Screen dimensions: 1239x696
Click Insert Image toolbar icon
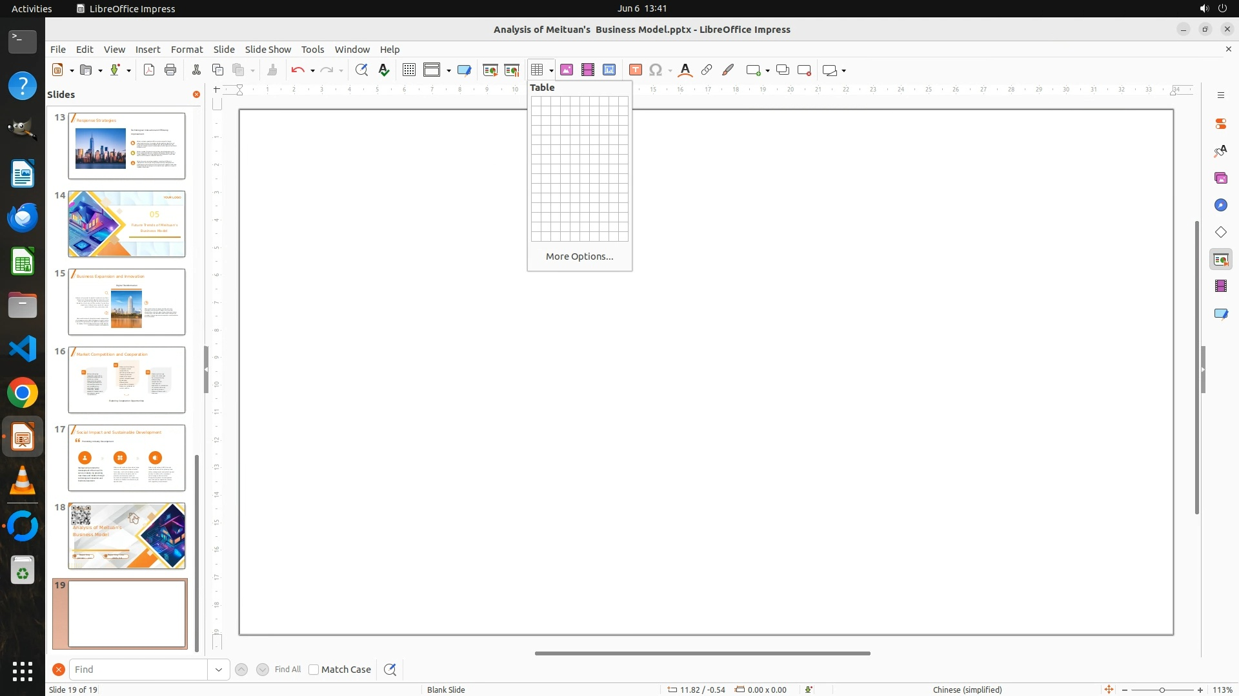(x=567, y=70)
